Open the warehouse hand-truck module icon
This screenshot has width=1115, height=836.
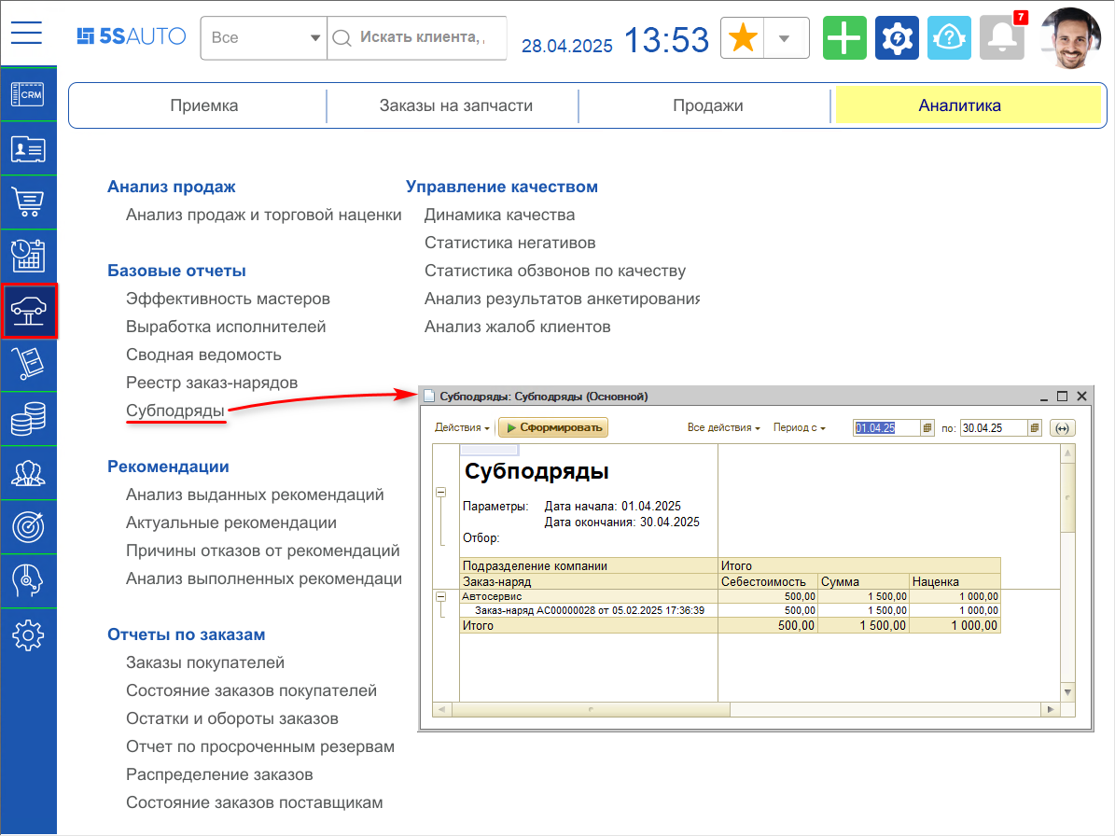click(28, 365)
